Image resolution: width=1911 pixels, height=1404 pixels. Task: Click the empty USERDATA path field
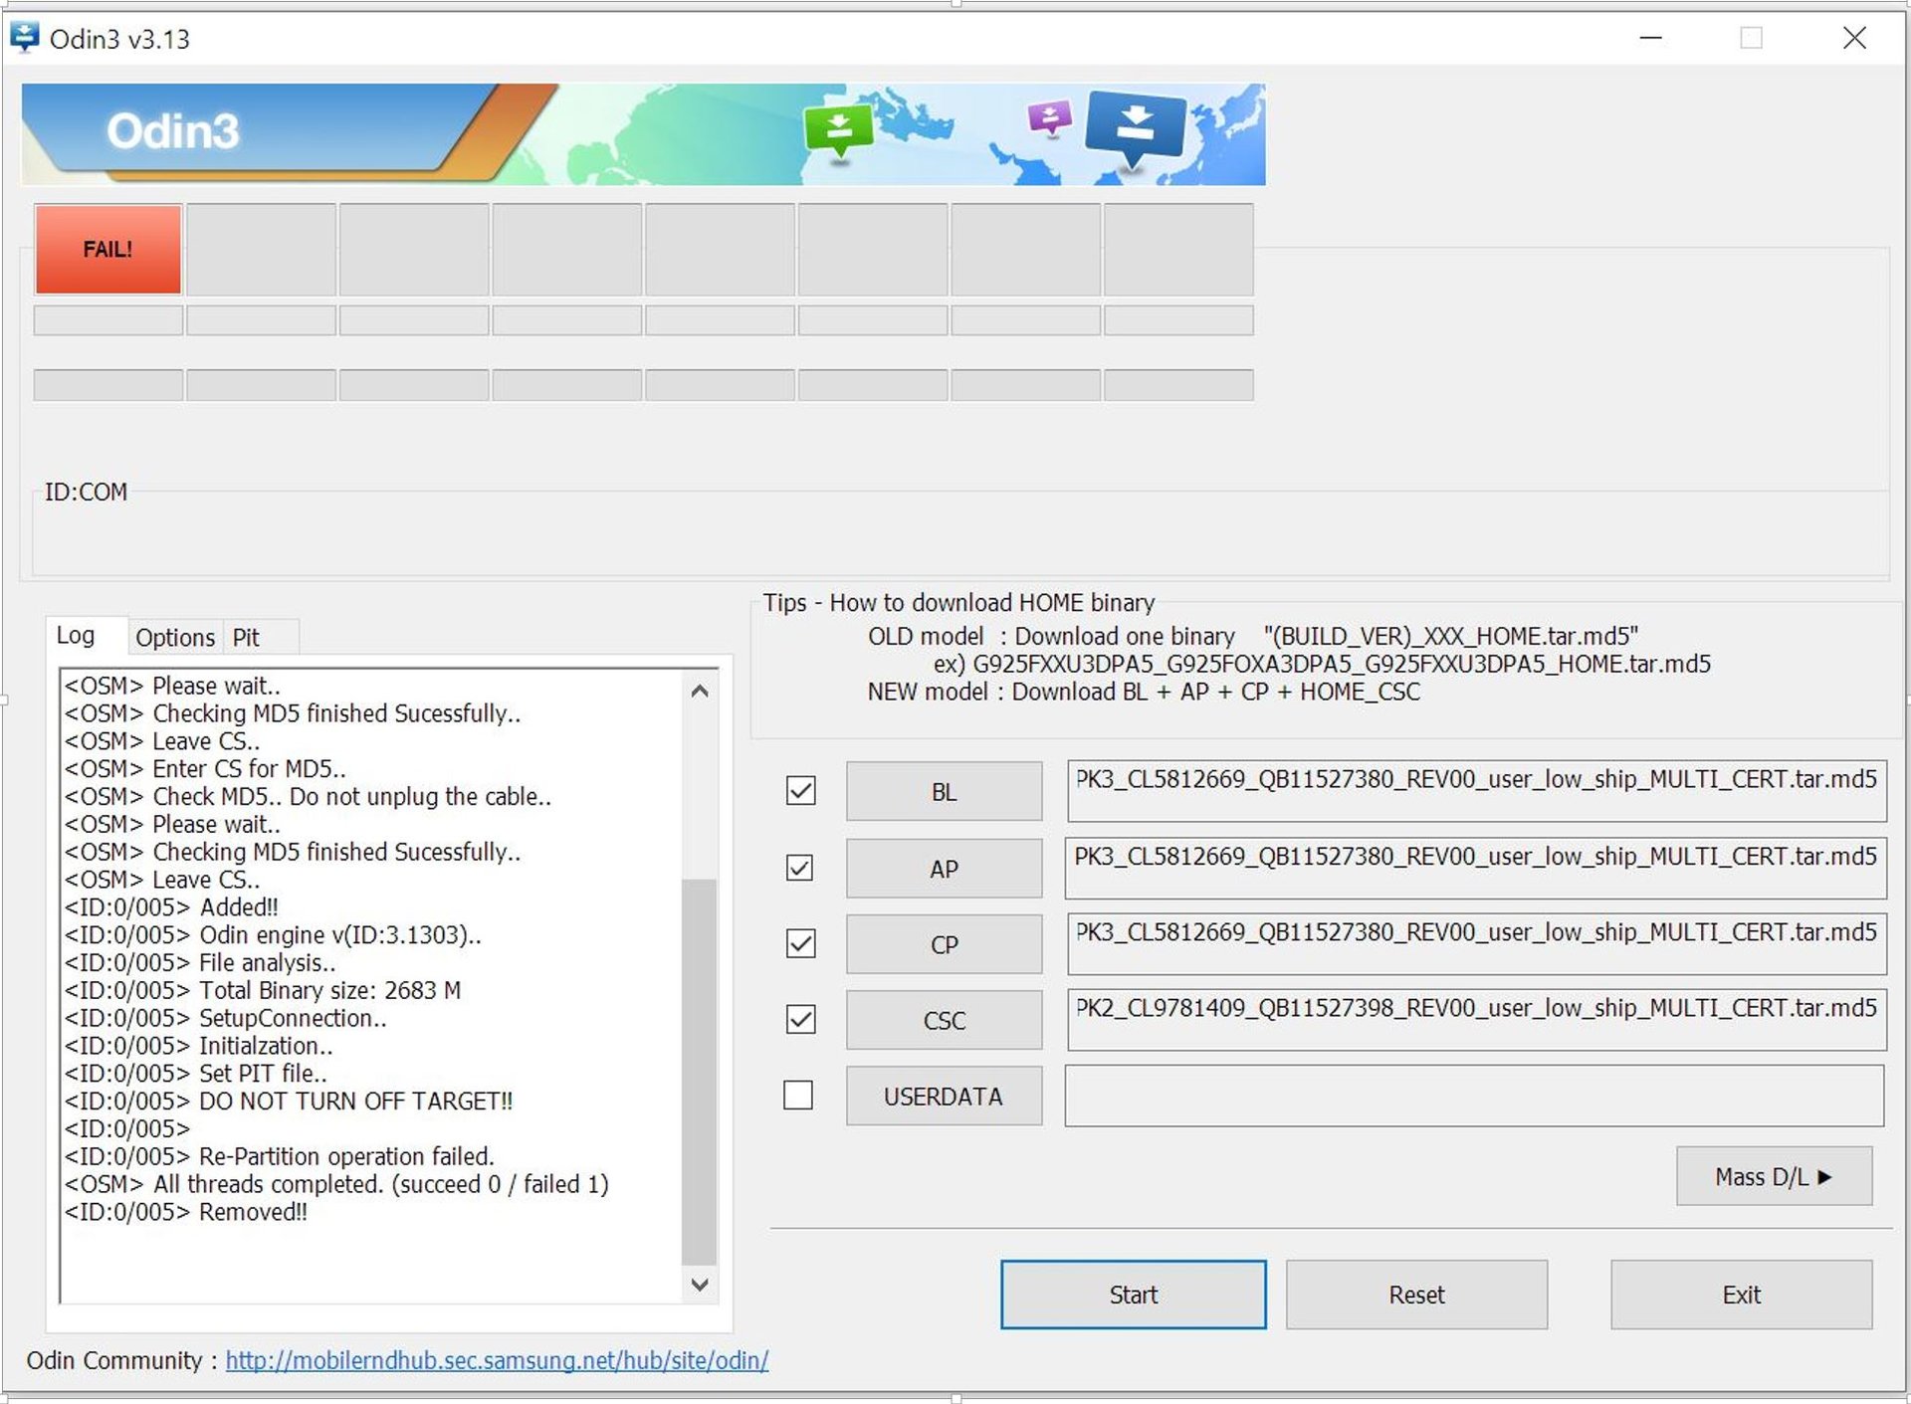(x=1475, y=1096)
